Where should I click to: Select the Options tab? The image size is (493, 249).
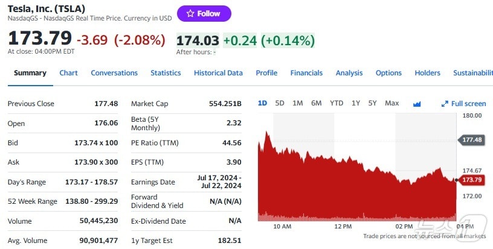[x=388, y=73]
